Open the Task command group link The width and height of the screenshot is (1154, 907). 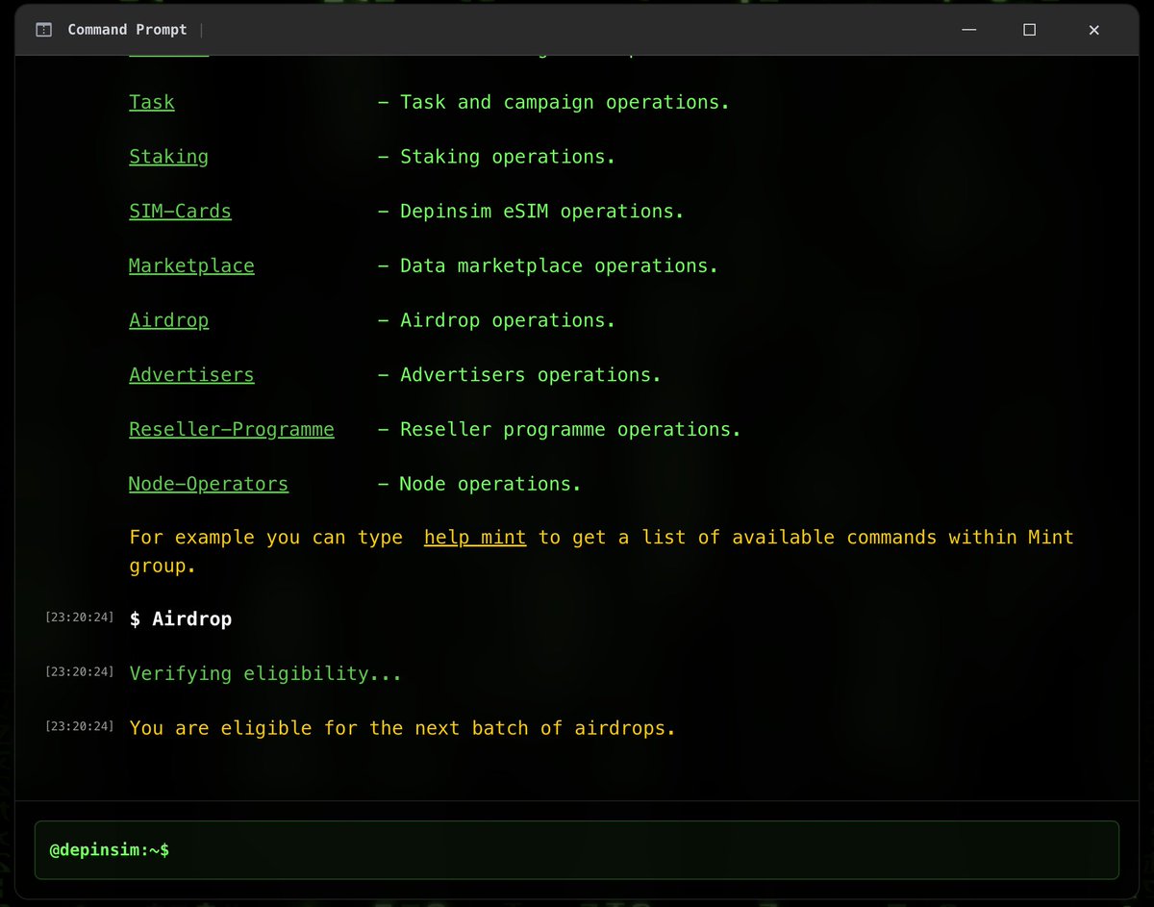pyautogui.click(x=152, y=102)
